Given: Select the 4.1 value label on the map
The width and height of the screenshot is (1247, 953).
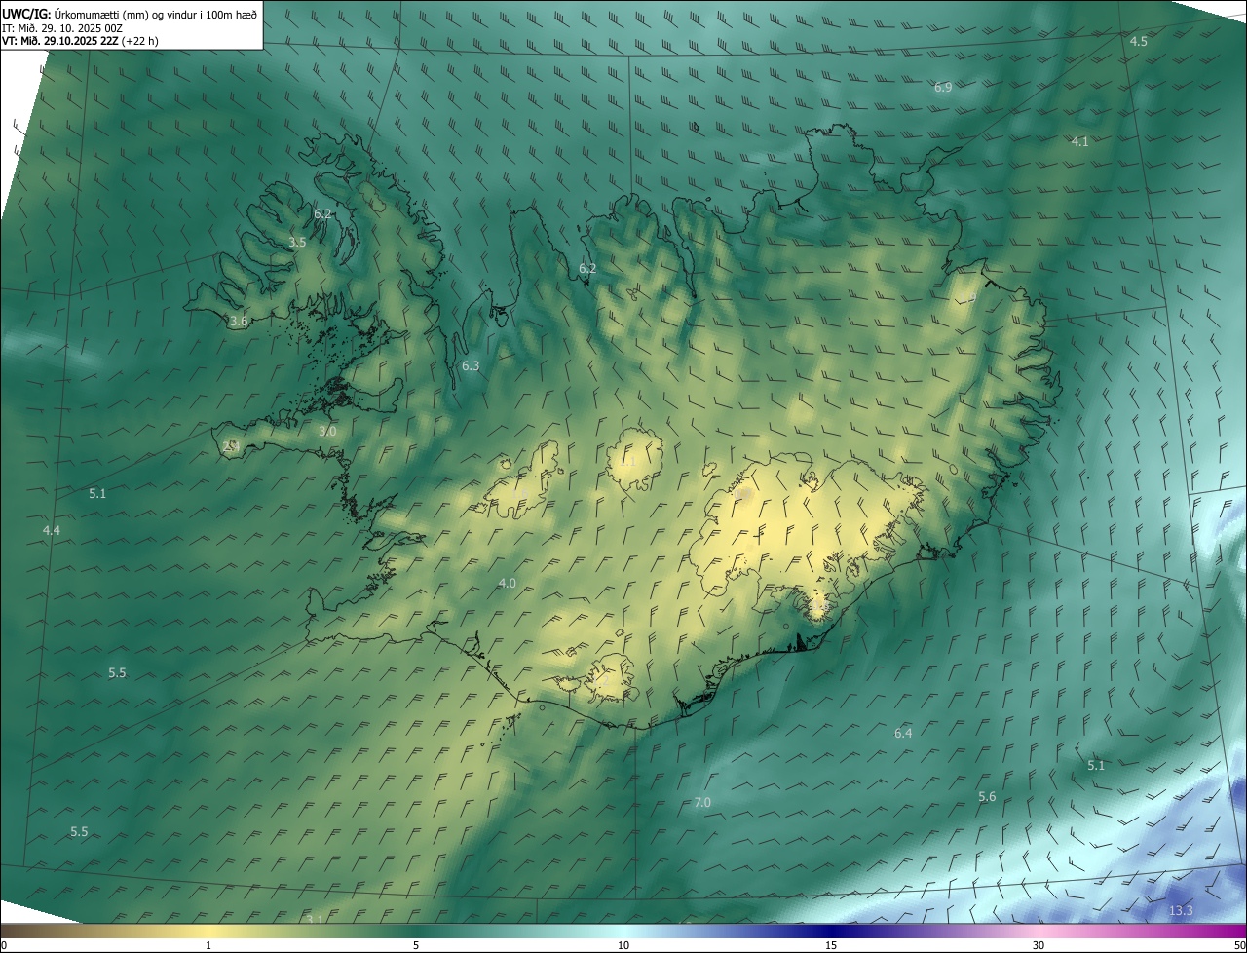Looking at the screenshot, I should 1079,142.
